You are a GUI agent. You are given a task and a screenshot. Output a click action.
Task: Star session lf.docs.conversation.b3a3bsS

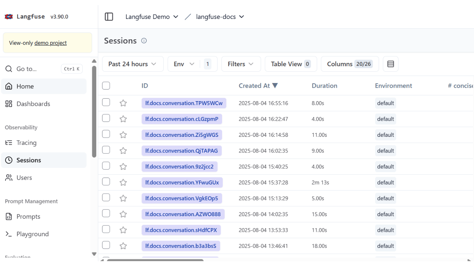point(123,246)
